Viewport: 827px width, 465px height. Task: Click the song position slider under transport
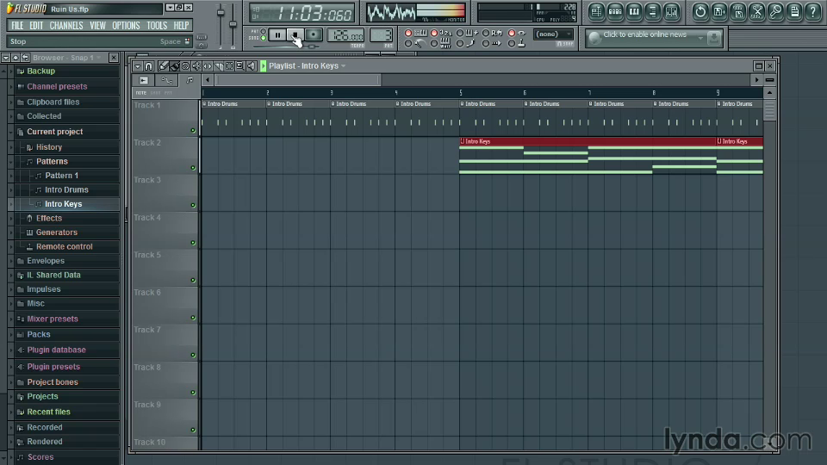[x=312, y=46]
